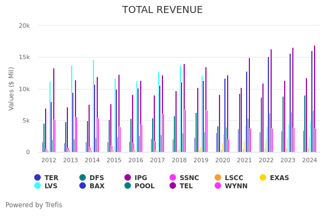
Task: Click the blue TER legend dot
Action: (x=37, y=177)
